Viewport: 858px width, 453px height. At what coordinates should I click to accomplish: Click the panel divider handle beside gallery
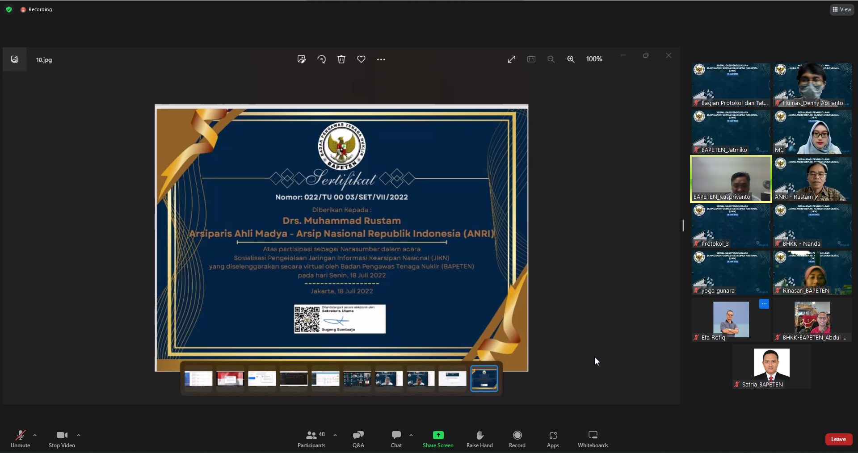click(x=683, y=226)
